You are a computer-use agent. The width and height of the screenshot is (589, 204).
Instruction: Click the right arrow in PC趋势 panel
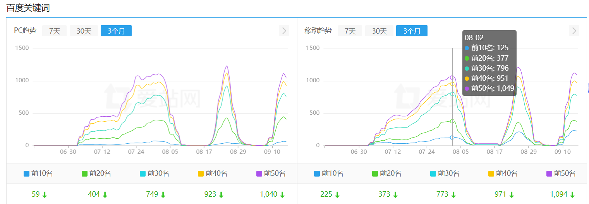coord(284,31)
